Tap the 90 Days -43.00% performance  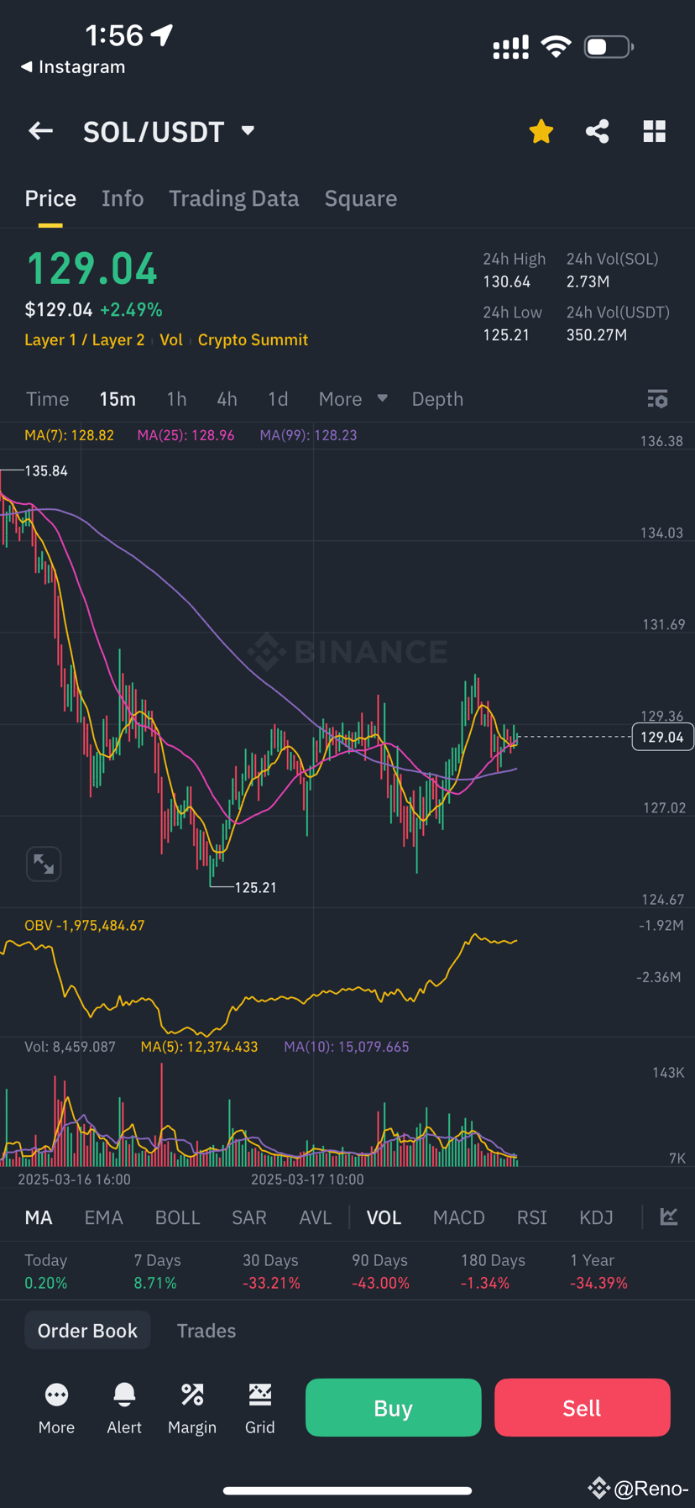[x=380, y=1271]
